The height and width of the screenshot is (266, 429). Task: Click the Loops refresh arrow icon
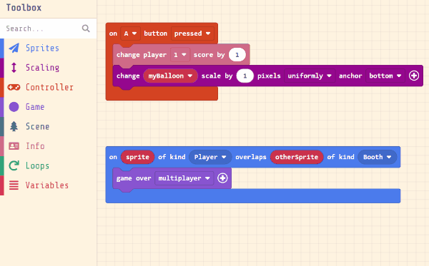pos(14,165)
